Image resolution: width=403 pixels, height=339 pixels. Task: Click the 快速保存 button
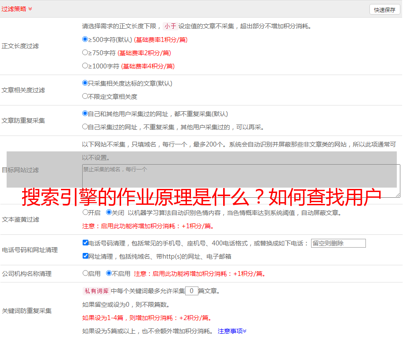[x=384, y=10]
